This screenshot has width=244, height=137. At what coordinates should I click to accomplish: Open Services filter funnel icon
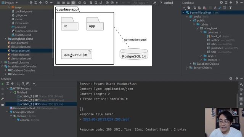(23, 84)
